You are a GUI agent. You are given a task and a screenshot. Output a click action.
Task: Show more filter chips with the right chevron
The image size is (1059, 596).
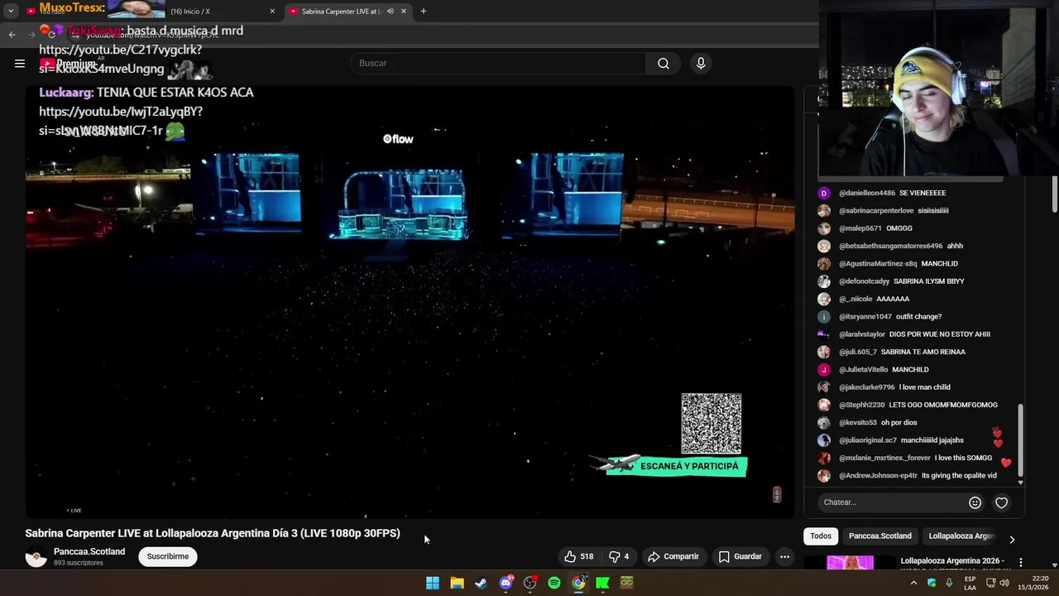click(x=1011, y=539)
